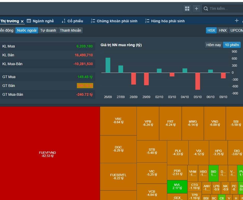Screen dimensions: 243x200
Task: Click the VPB -6.24 tỷ tile
Action: 148,123
